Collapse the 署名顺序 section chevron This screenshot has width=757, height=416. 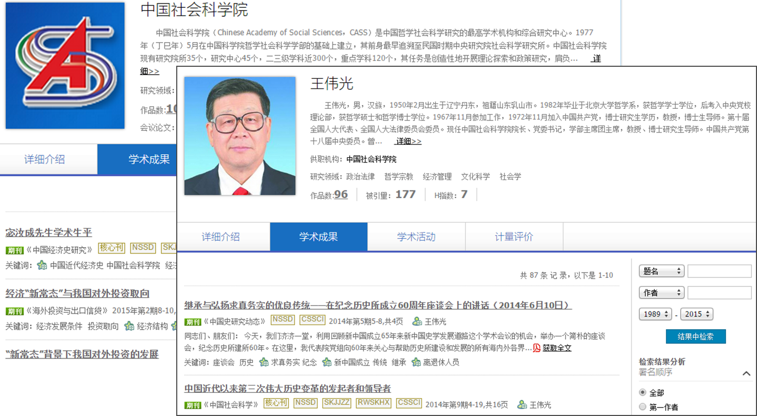746,373
